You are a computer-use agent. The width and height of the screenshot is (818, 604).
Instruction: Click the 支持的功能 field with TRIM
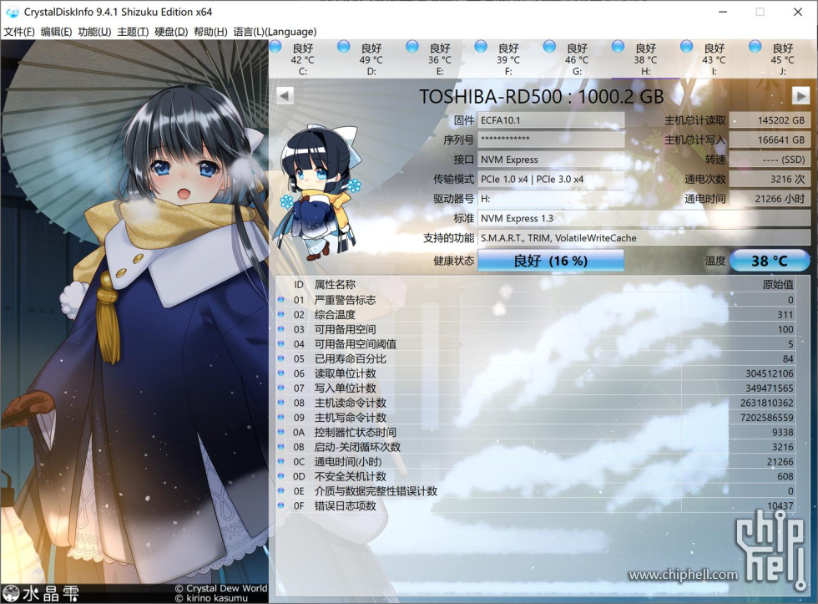coord(644,238)
